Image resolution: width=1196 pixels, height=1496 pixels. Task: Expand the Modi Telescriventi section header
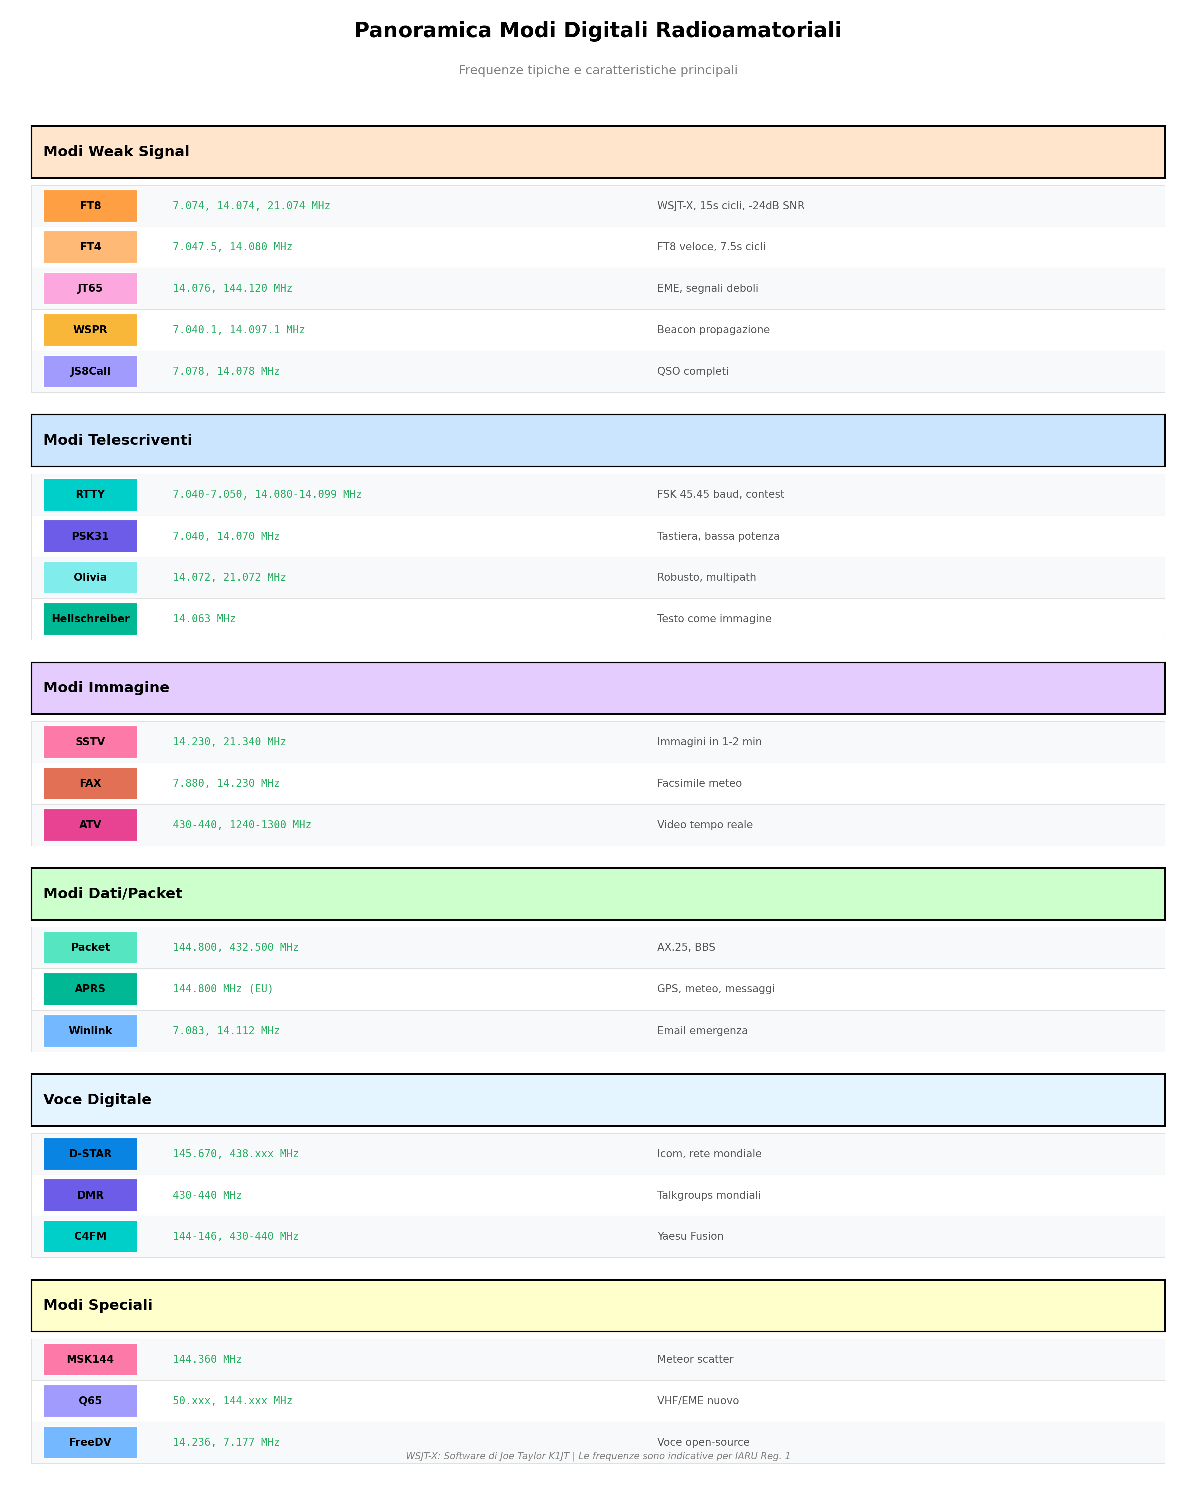pyautogui.click(x=598, y=440)
